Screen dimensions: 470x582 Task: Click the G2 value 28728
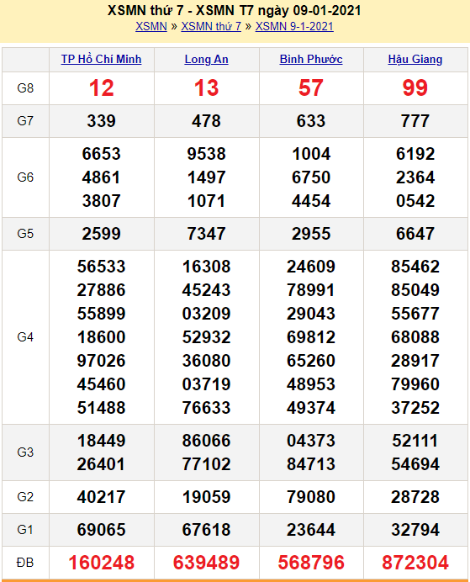(415, 497)
